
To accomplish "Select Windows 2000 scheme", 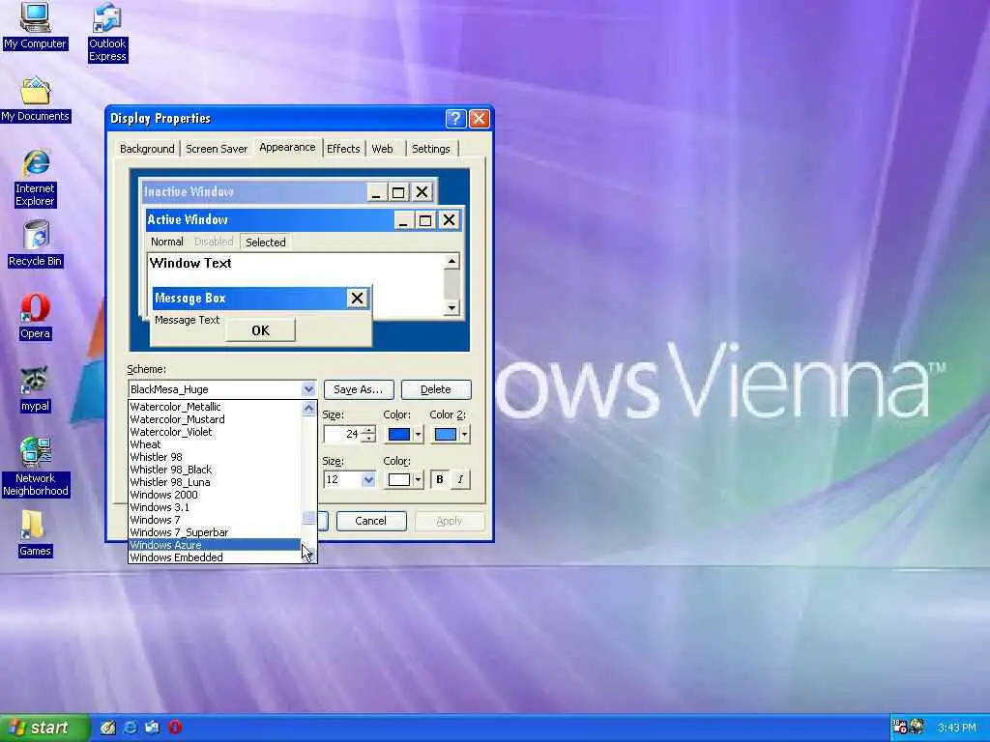I will (215, 496).
